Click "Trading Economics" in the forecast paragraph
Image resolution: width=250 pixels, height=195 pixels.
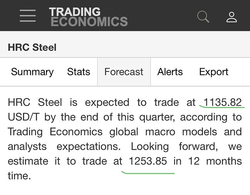[x=55, y=132]
